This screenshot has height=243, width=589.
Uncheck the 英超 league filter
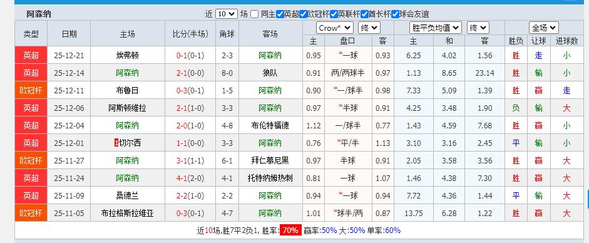click(280, 14)
